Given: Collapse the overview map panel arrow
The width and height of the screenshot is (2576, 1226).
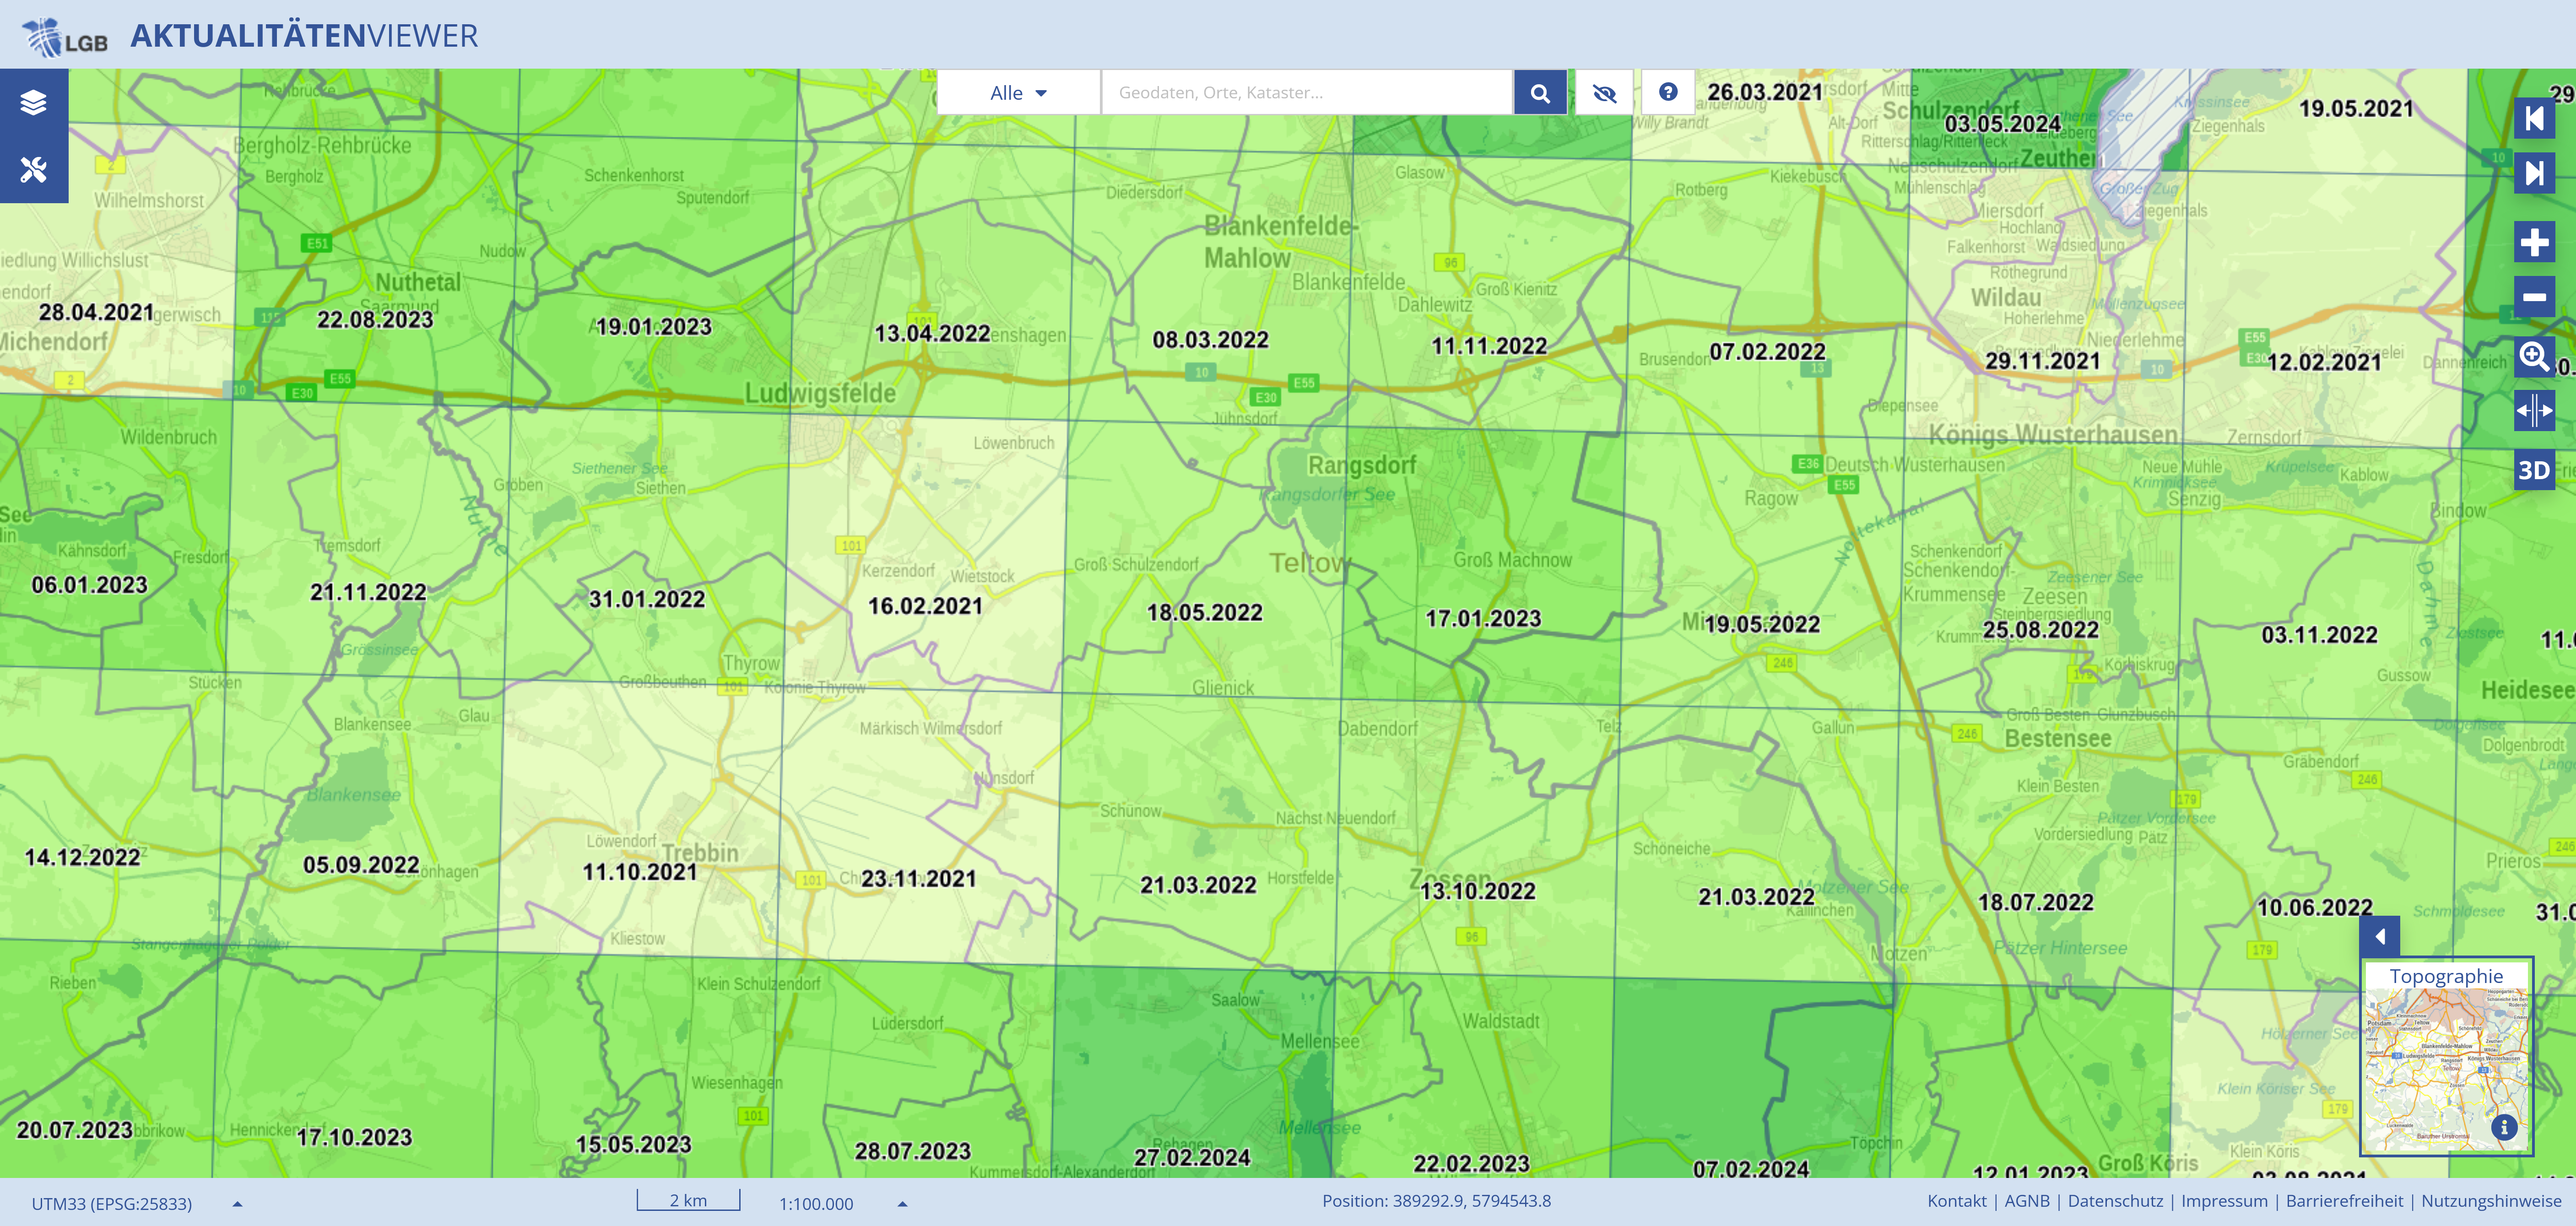Looking at the screenshot, I should click(2380, 936).
